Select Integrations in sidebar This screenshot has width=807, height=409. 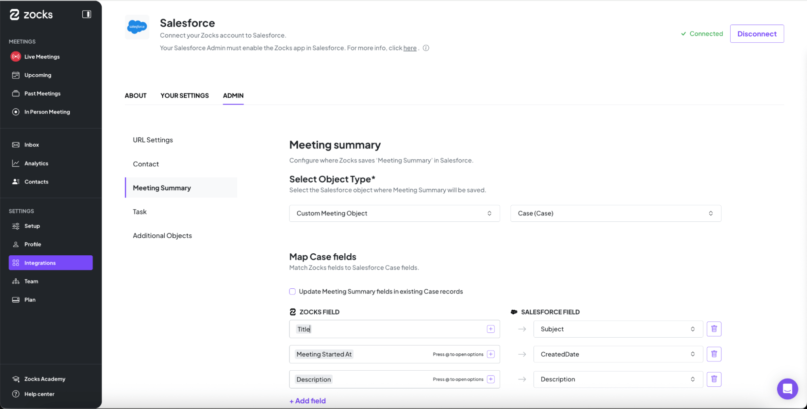pyautogui.click(x=50, y=263)
